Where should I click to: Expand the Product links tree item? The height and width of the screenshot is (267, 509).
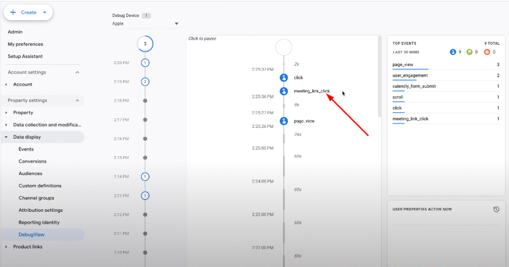[x=6, y=247]
